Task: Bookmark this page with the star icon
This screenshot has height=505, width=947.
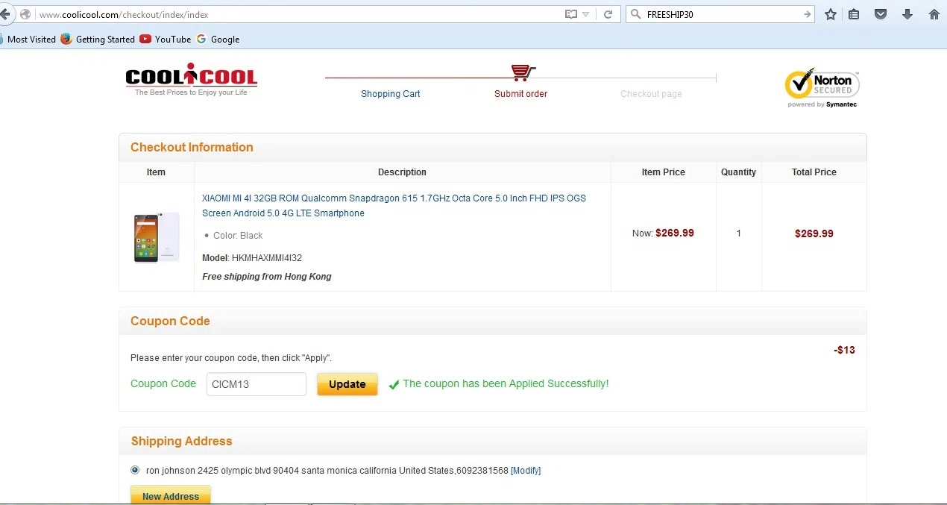Action: tap(830, 14)
